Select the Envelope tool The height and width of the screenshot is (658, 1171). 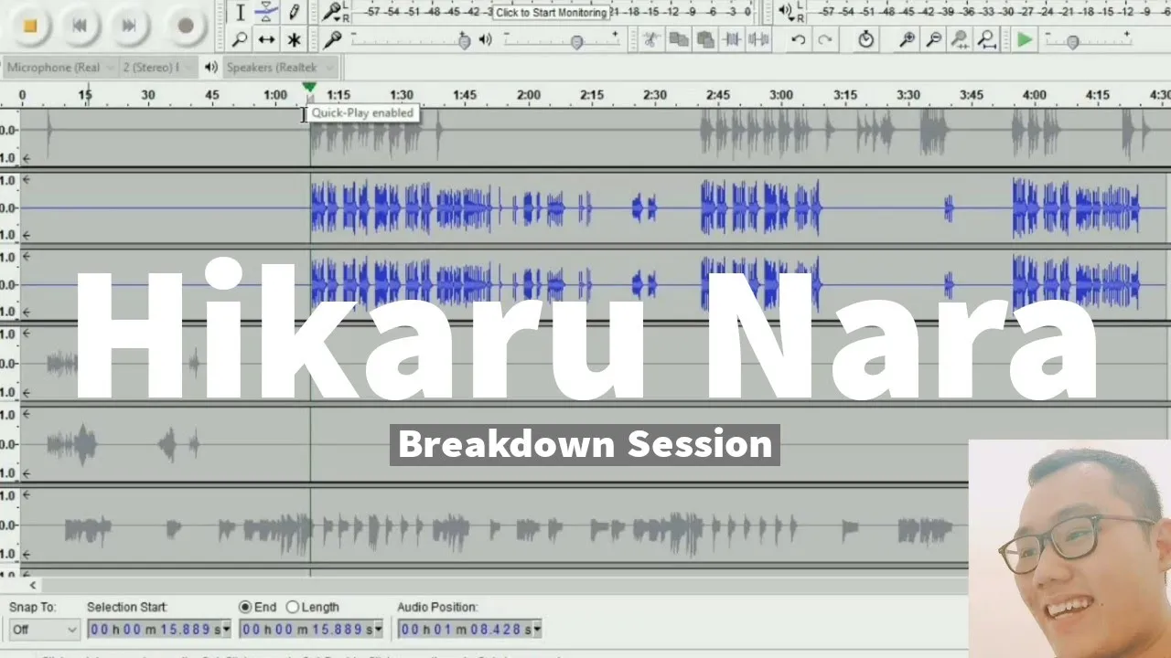(x=266, y=12)
